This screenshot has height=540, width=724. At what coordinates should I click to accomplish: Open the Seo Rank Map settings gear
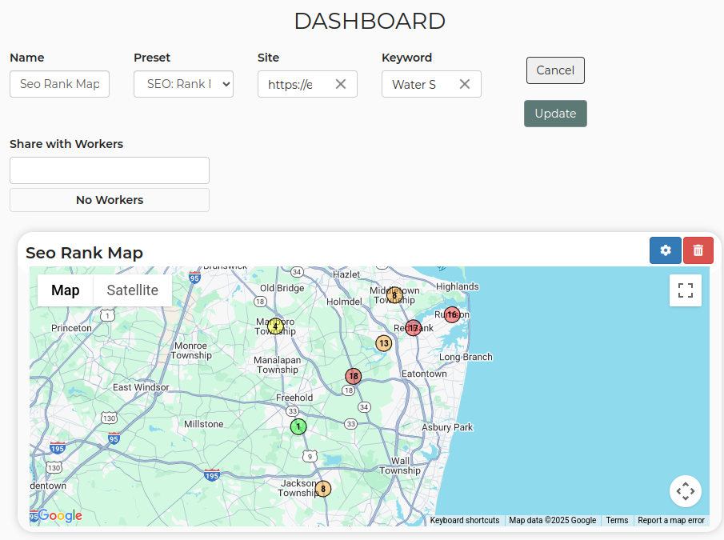coord(665,250)
